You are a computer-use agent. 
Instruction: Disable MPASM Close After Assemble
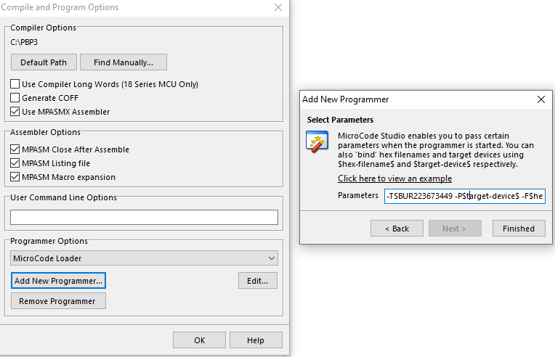(x=15, y=149)
